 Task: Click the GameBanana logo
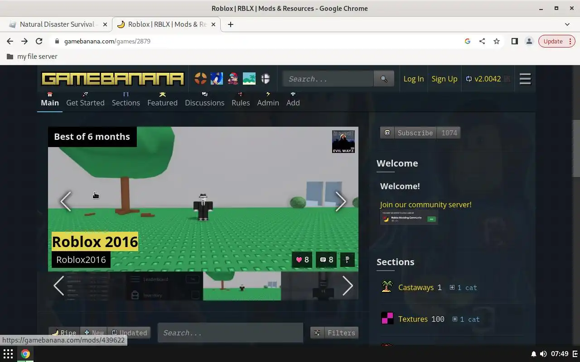point(113,79)
